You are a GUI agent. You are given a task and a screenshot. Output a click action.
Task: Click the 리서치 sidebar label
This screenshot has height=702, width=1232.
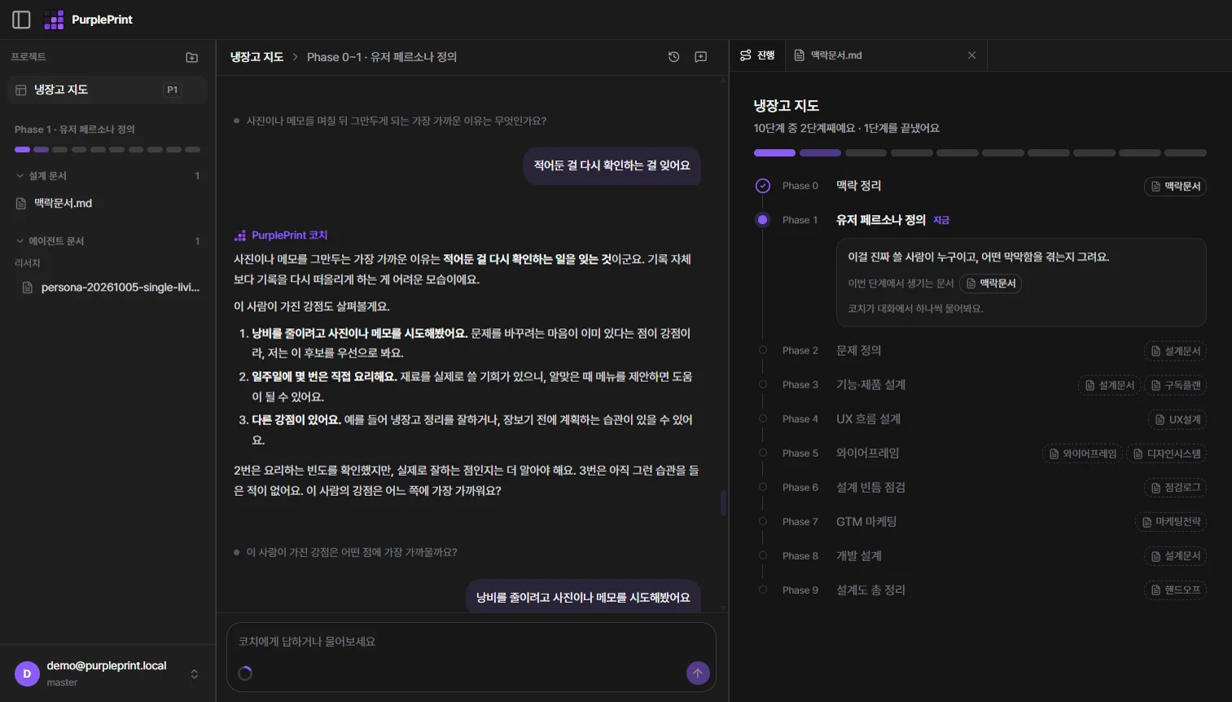point(28,263)
